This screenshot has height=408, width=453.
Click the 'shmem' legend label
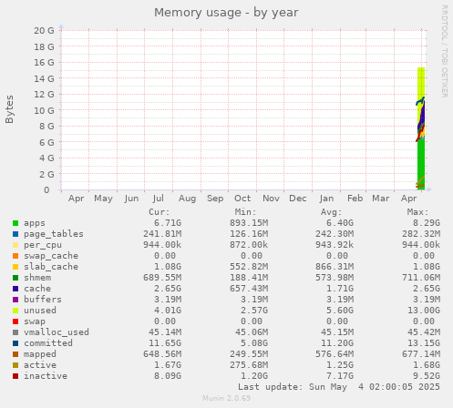click(37, 278)
